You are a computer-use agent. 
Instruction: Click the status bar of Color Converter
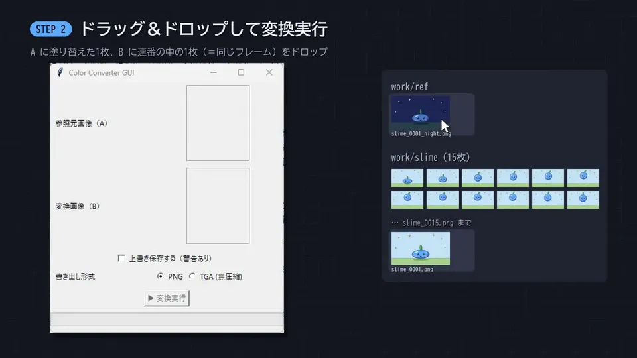point(167,319)
